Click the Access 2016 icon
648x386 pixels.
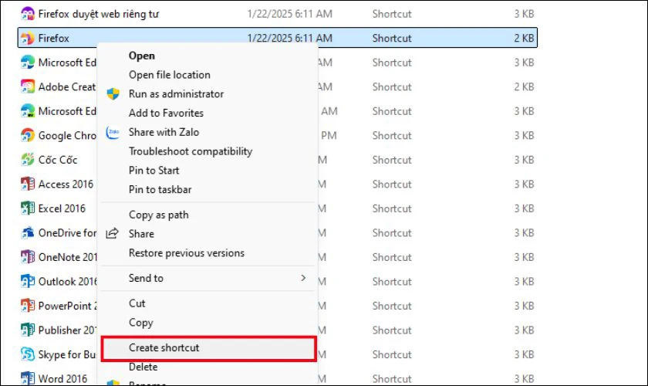pyautogui.click(x=28, y=184)
